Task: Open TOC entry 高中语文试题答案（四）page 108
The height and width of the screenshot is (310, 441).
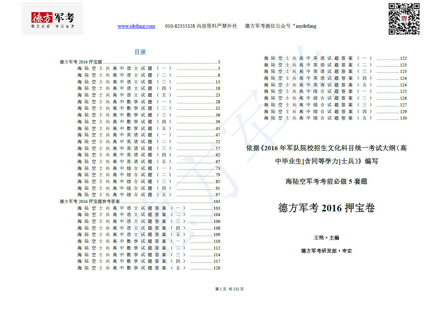Action: pyautogui.click(x=149, y=228)
